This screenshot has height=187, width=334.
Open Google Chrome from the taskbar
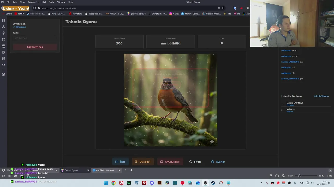click(x=114, y=183)
